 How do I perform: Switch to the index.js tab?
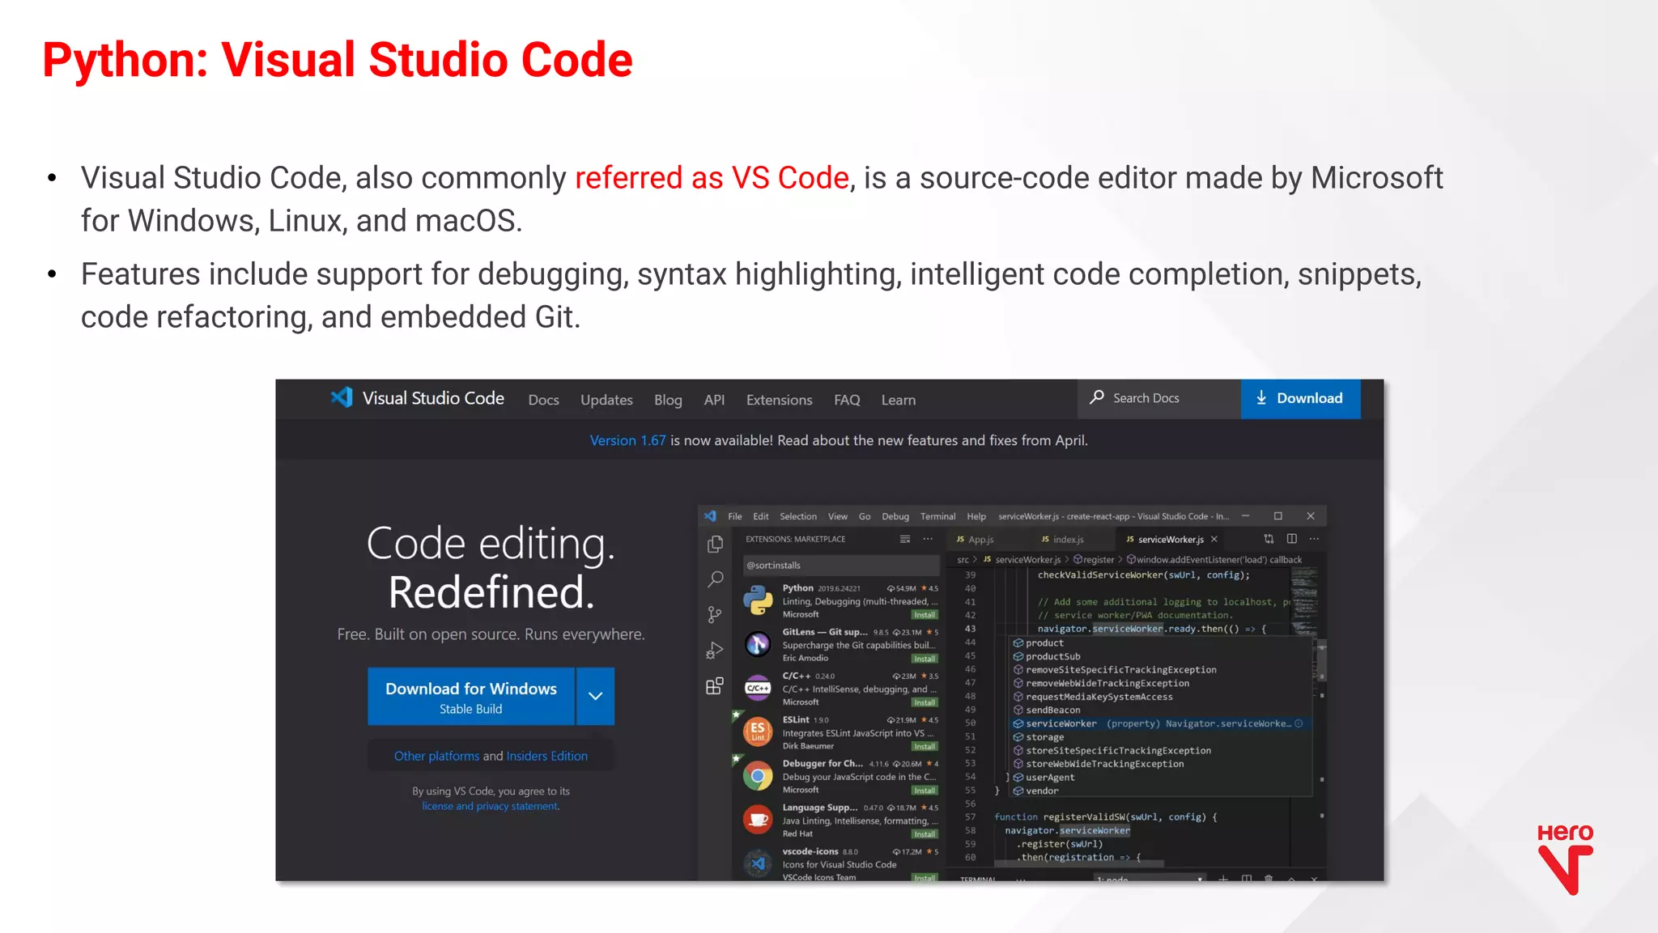pos(1063,539)
